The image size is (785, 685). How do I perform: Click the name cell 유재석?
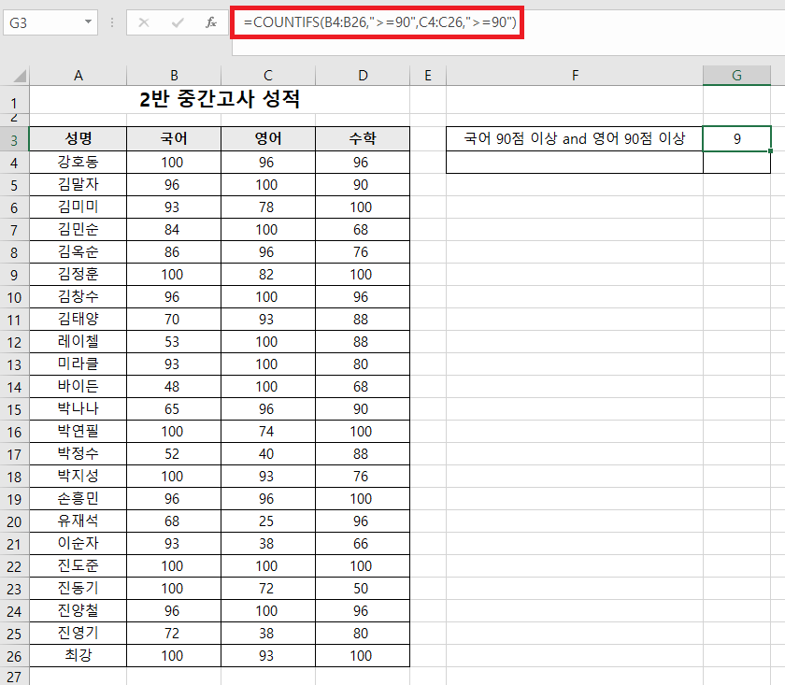[78, 521]
